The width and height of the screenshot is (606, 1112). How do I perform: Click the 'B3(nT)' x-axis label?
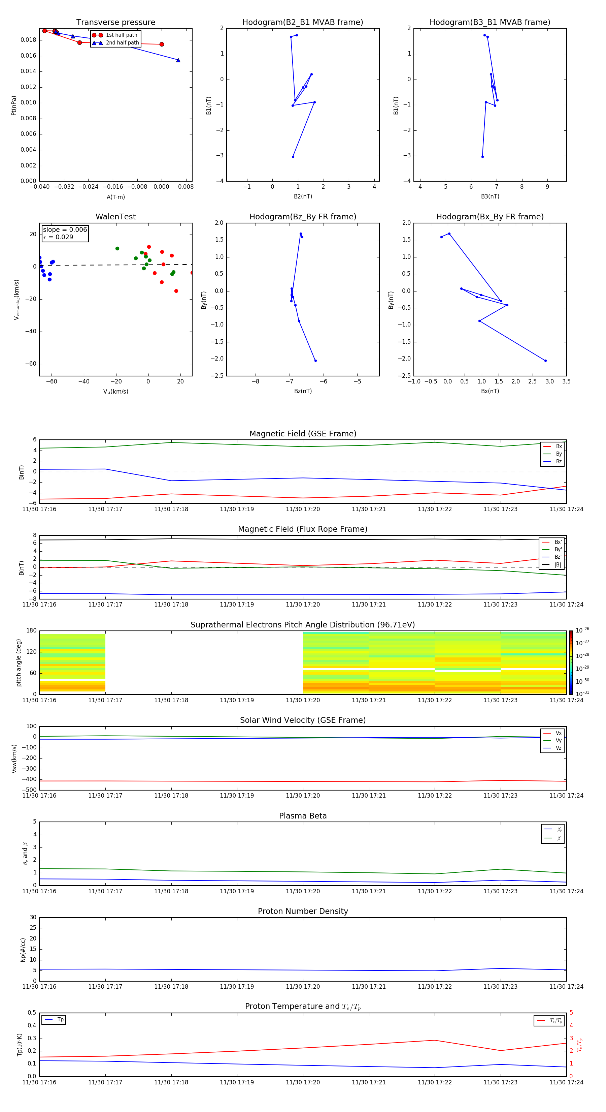tap(490, 197)
